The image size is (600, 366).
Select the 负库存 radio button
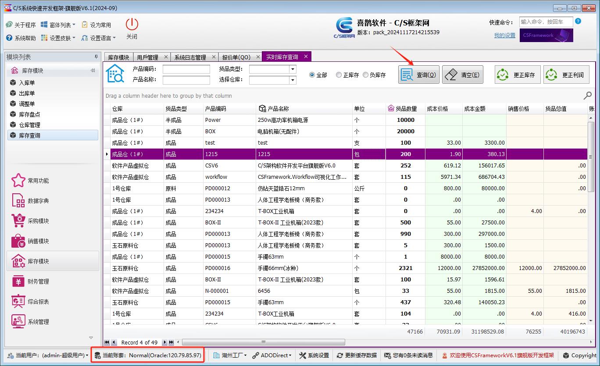(x=365, y=75)
